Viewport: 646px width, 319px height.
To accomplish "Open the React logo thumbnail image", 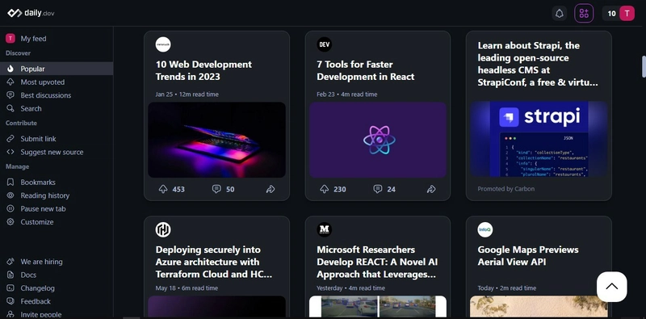I will point(378,140).
